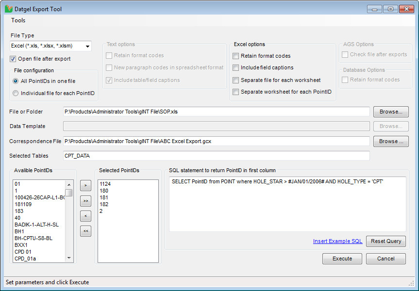
Task: Remove all PointIDs with << button
Action: pos(85,231)
